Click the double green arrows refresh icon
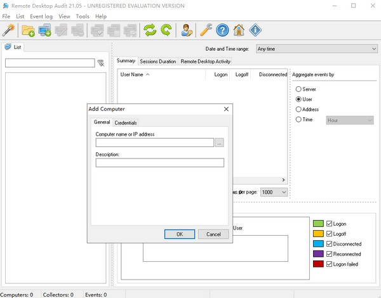This screenshot has height=298, width=381. click(x=150, y=30)
